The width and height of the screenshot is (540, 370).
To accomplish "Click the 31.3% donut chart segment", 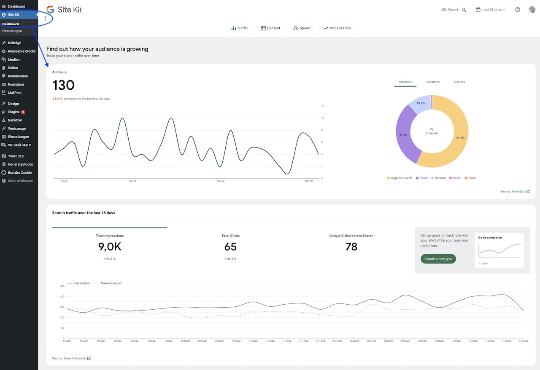I will coord(403,135).
